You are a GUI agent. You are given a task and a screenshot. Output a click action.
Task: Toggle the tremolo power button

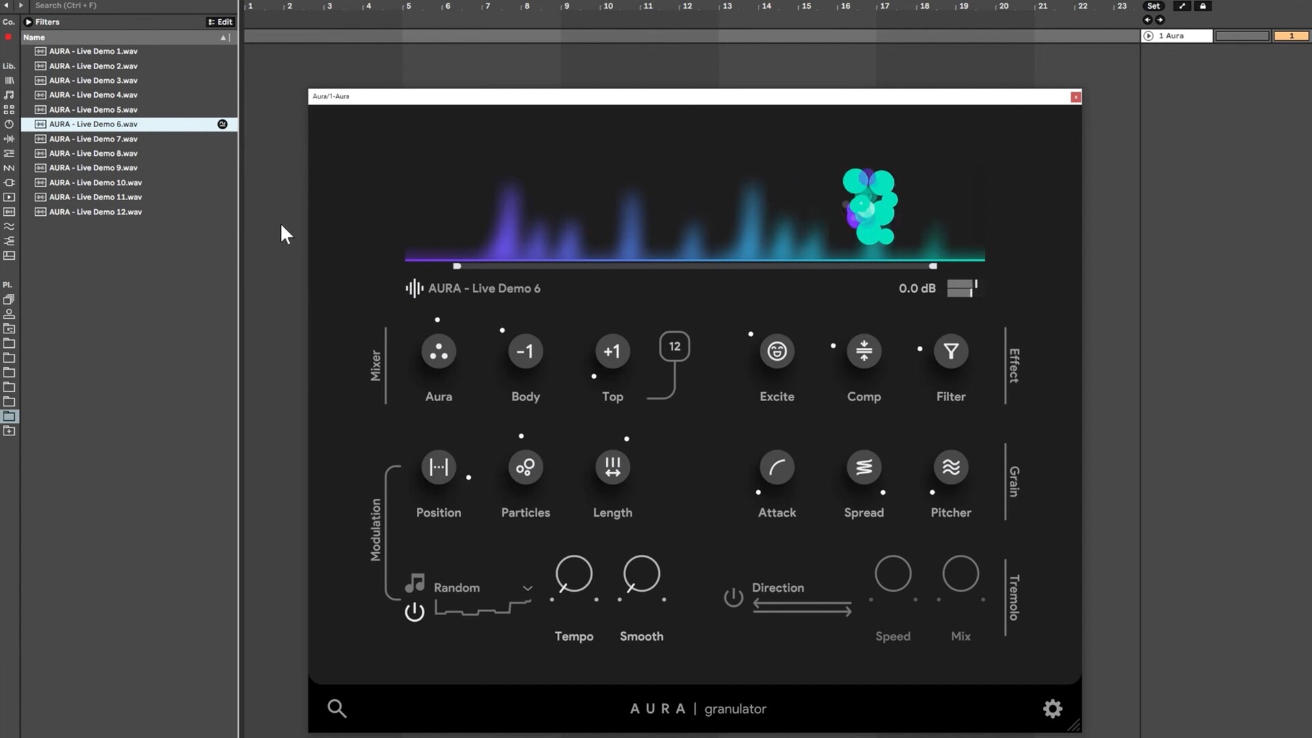click(733, 597)
